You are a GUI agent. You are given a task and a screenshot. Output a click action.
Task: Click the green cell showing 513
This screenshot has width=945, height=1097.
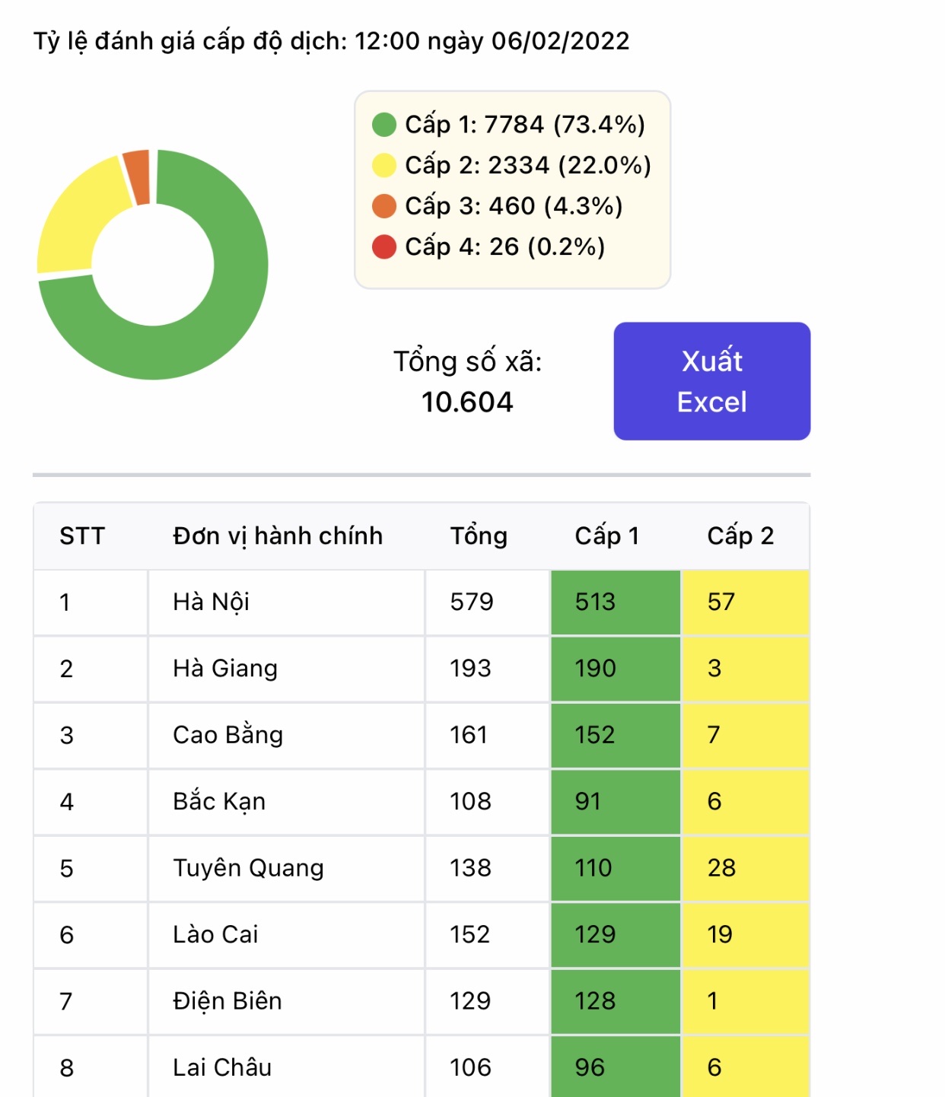pos(615,603)
